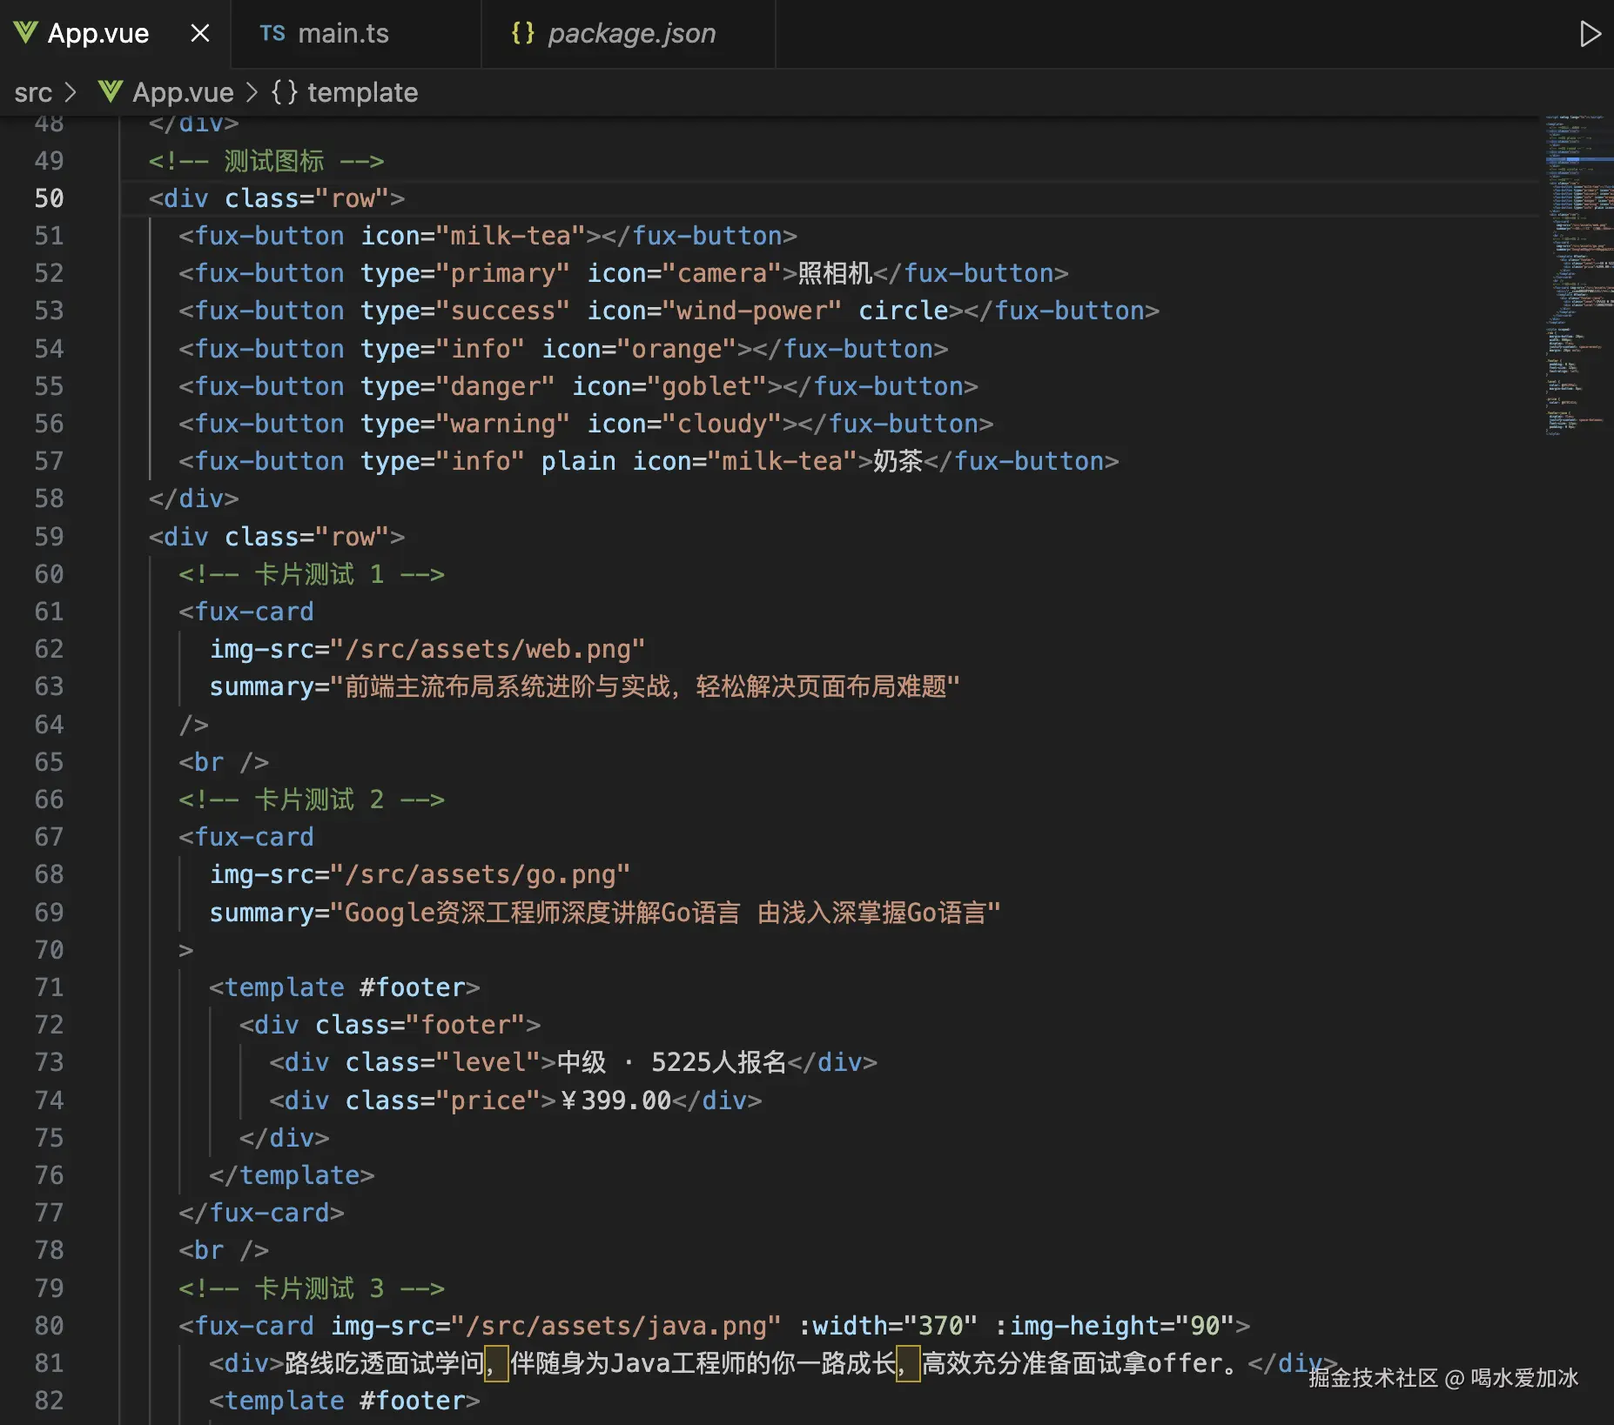Viewport: 1614px width, 1425px height.
Task: Place cursor on the "primary" type value
Action: click(x=503, y=273)
